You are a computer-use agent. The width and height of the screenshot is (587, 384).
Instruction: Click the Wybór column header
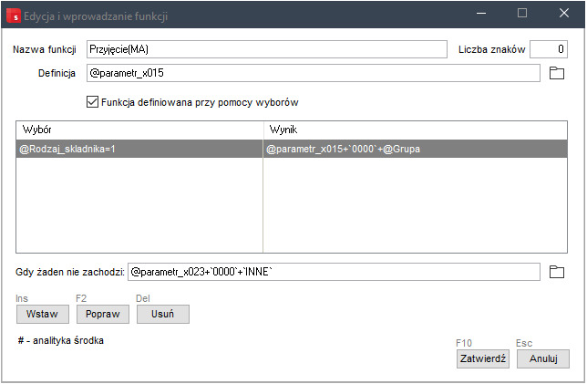[x=139, y=130]
